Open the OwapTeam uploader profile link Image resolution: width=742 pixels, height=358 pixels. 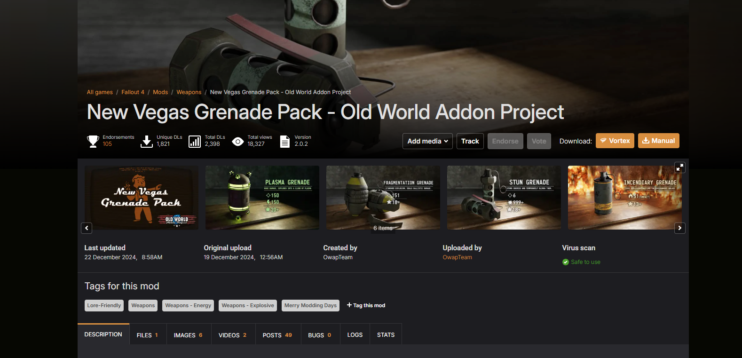[457, 257]
